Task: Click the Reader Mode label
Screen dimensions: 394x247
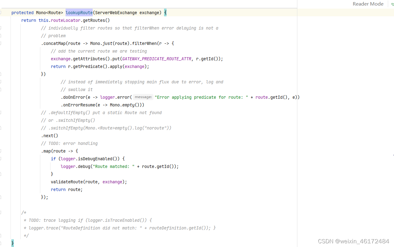Action: [368, 4]
